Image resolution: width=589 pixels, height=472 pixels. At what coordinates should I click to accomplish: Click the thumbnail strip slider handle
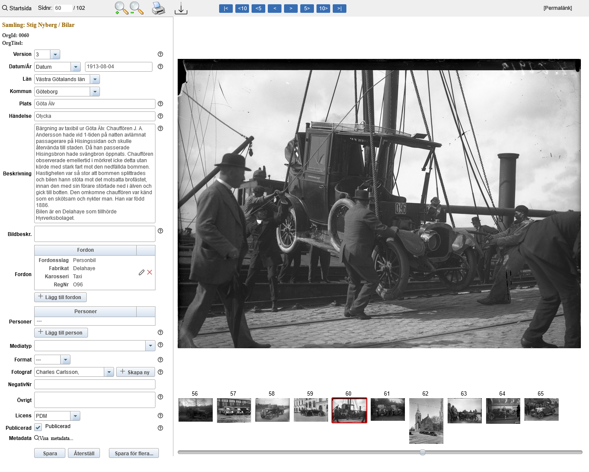point(422,452)
